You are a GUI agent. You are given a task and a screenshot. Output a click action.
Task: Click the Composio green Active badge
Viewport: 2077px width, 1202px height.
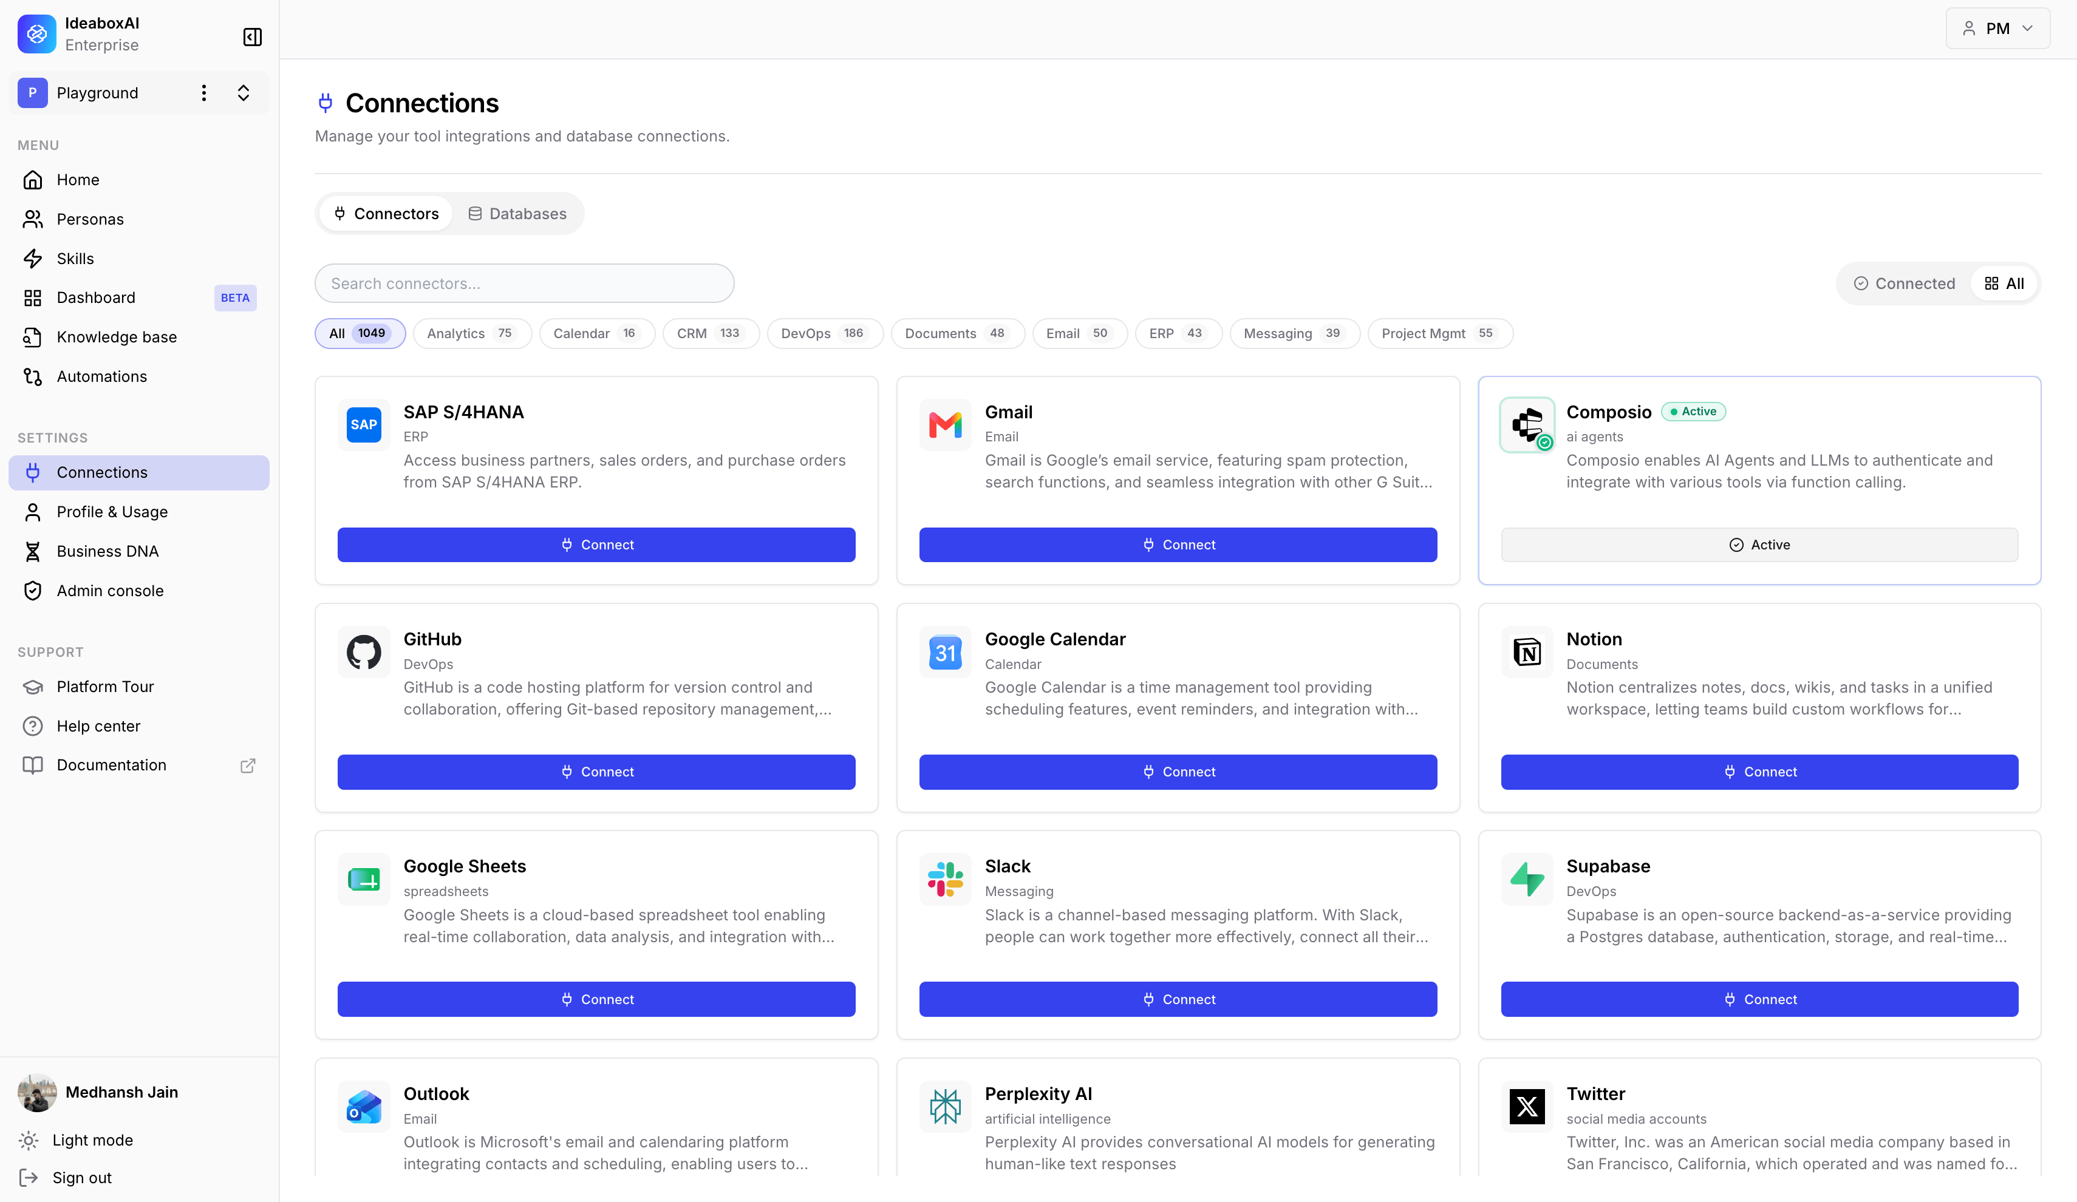coord(1693,411)
